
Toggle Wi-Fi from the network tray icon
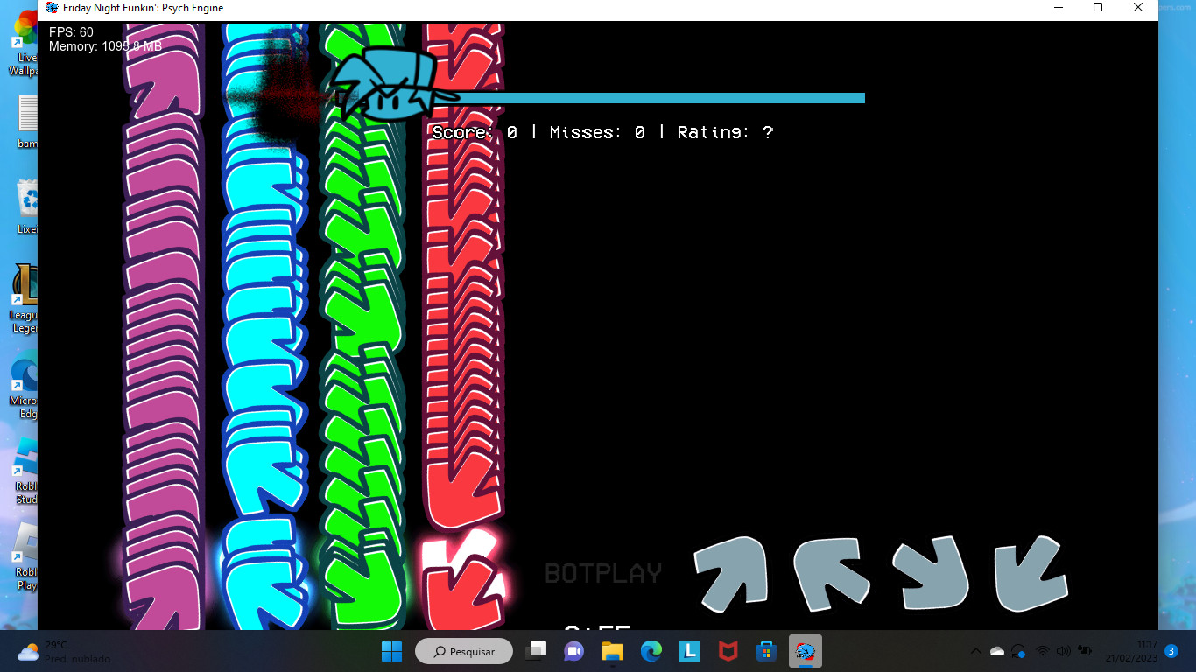click(x=1042, y=651)
